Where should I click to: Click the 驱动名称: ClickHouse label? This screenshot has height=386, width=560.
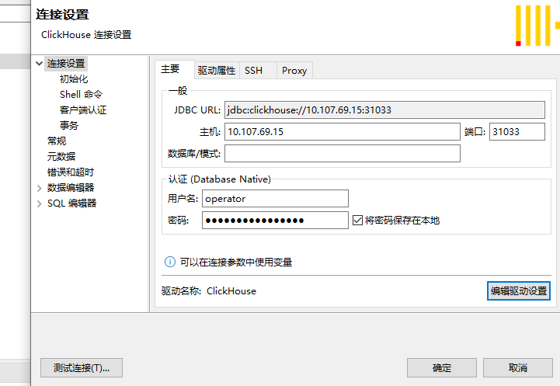coord(209,291)
